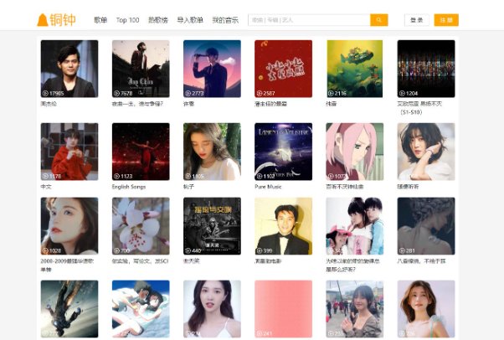Go to the Top 100 menu item

click(128, 20)
